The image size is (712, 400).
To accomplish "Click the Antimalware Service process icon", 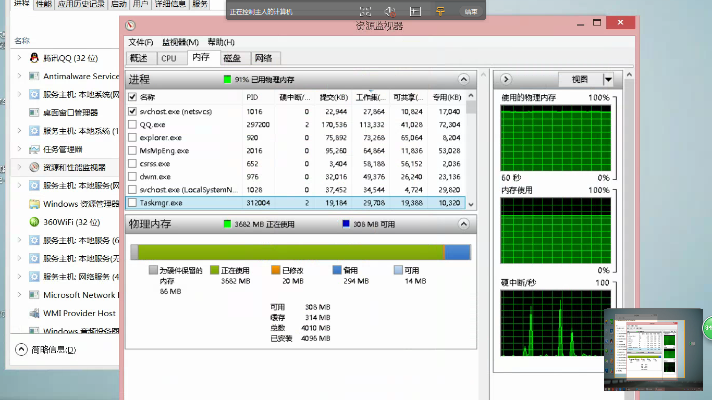I will coord(34,76).
